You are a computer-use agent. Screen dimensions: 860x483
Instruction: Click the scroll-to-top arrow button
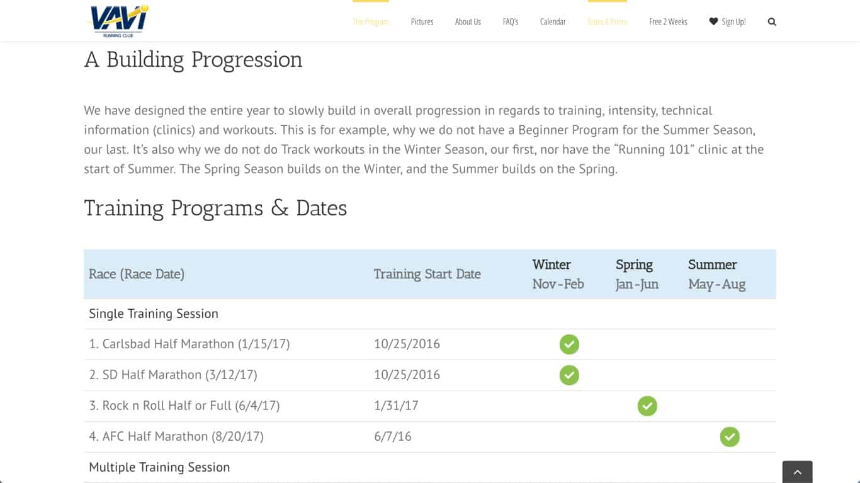click(797, 472)
